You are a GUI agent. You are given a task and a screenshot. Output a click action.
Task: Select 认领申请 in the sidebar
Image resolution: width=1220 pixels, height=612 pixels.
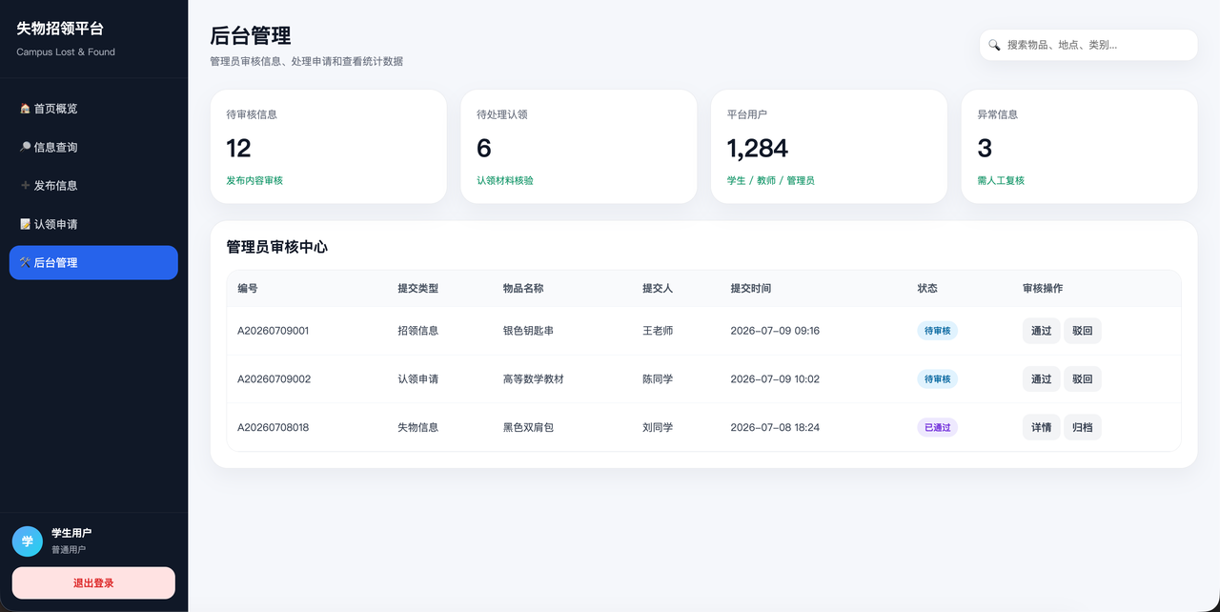[x=93, y=224]
